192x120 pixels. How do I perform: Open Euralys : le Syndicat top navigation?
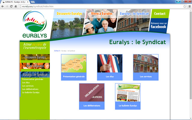tap(134, 13)
